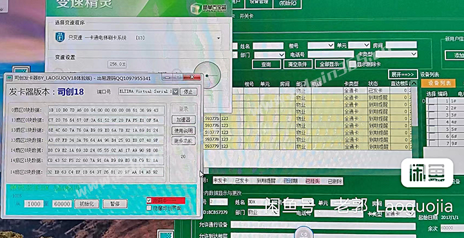The width and height of the screenshot is (464, 238).
Task: Check the selection box for device 6#
Action: 433,136
